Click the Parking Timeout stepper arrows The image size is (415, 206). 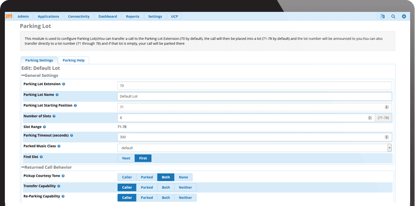(x=386, y=137)
